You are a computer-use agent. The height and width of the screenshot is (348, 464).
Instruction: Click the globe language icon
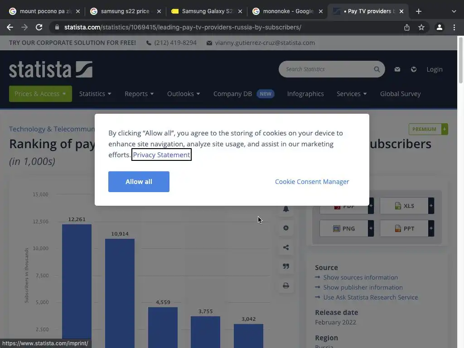pos(414,69)
